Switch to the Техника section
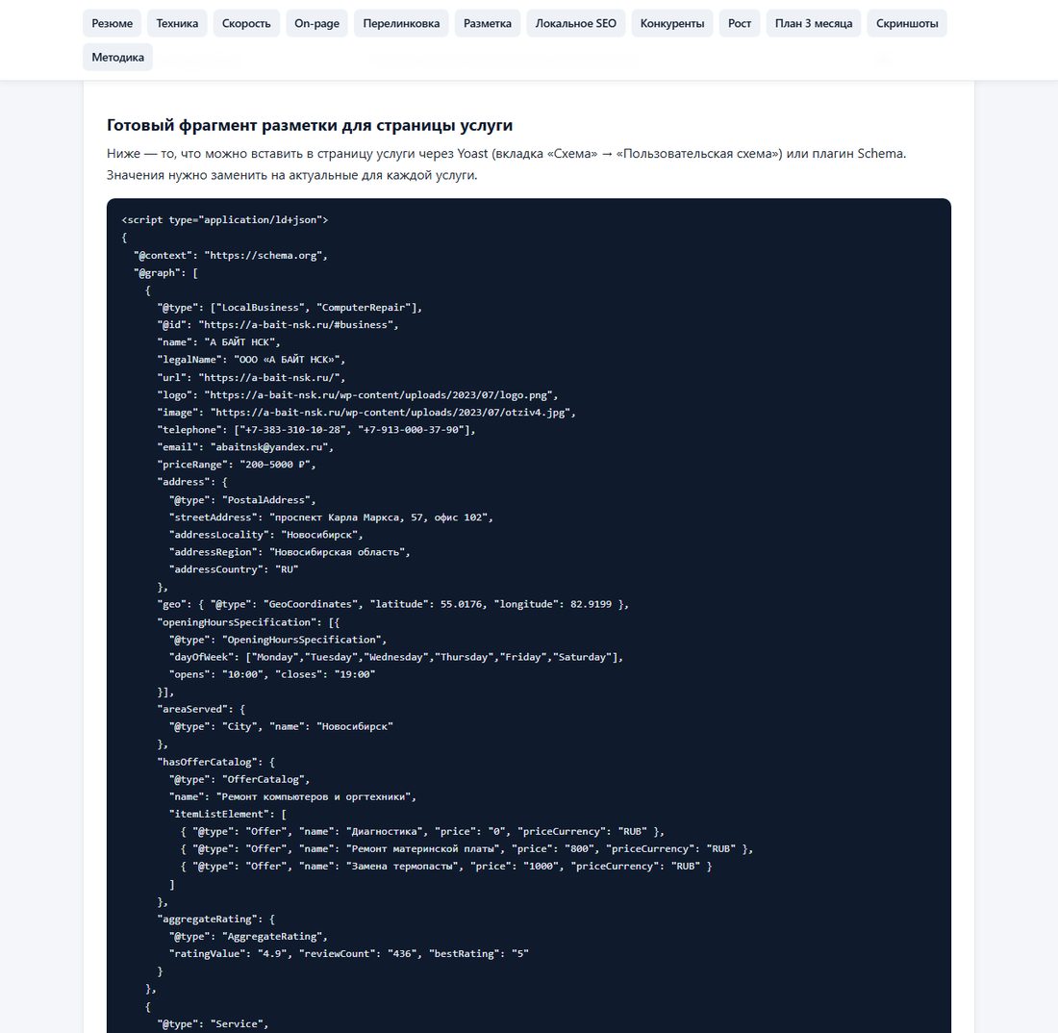 click(178, 24)
